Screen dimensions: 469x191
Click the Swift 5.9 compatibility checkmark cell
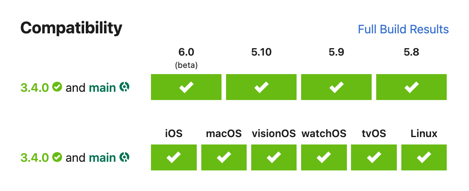pyautogui.click(x=336, y=87)
